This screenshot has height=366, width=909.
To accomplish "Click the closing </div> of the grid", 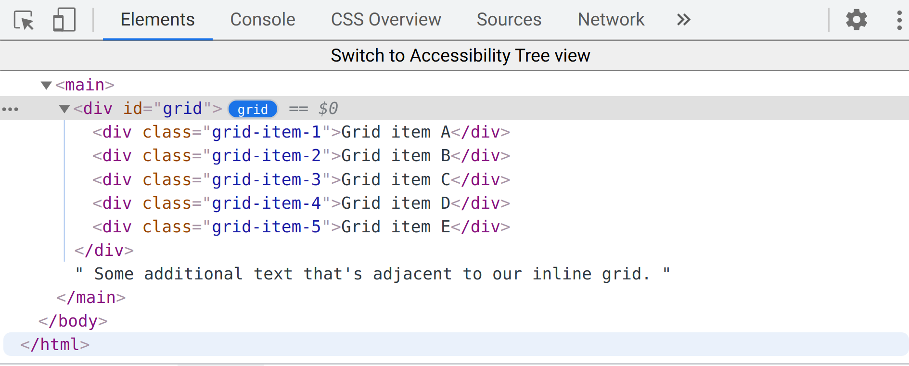I will [x=104, y=251].
